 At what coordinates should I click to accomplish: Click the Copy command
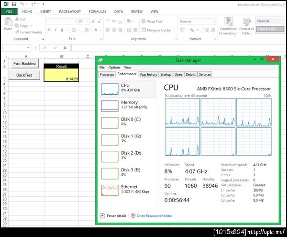[x=22, y=26]
